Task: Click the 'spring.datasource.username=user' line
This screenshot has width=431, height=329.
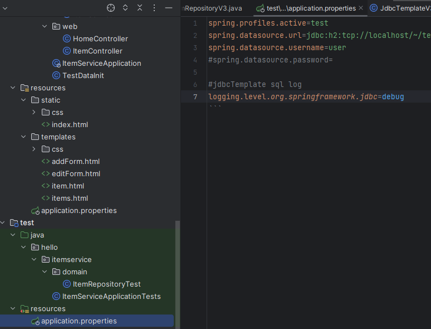Action: (277, 47)
